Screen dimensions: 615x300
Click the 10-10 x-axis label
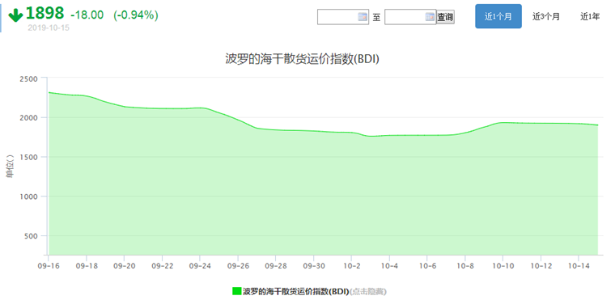(503, 266)
